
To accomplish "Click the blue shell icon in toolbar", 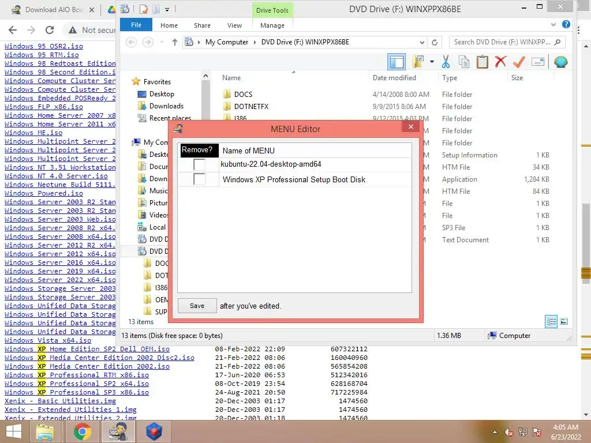I will coord(561,62).
